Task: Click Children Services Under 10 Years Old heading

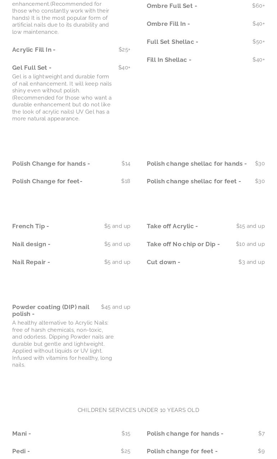Action: [x=138, y=410]
